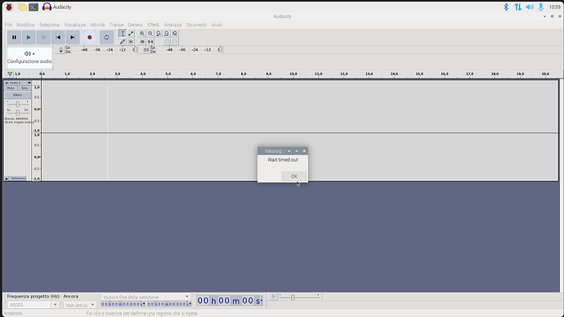Click the Silence audio selection icon
Image resolution: width=564 pixels, height=317 pixels.
click(150, 42)
